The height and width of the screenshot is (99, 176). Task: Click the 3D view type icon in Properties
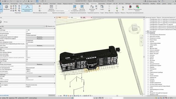coord(1,22)
